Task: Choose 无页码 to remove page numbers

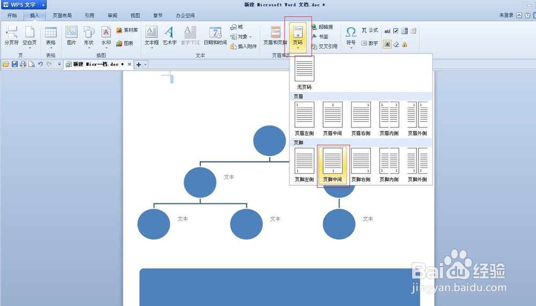Action: point(304,73)
